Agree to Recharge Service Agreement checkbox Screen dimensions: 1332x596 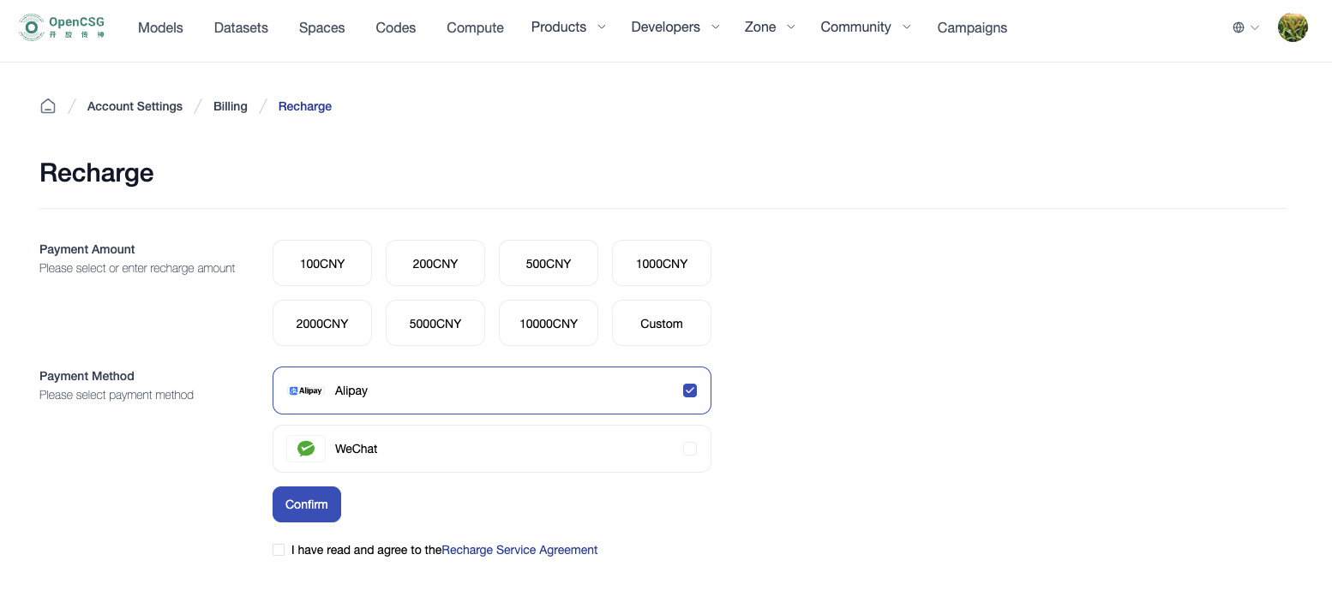click(279, 550)
